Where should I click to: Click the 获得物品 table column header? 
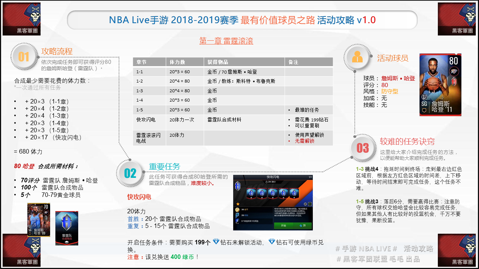click(x=244, y=62)
